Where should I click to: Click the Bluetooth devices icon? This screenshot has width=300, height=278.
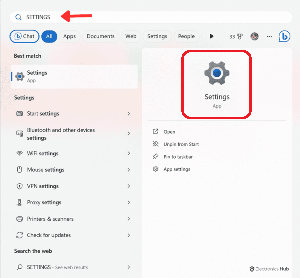click(x=20, y=133)
